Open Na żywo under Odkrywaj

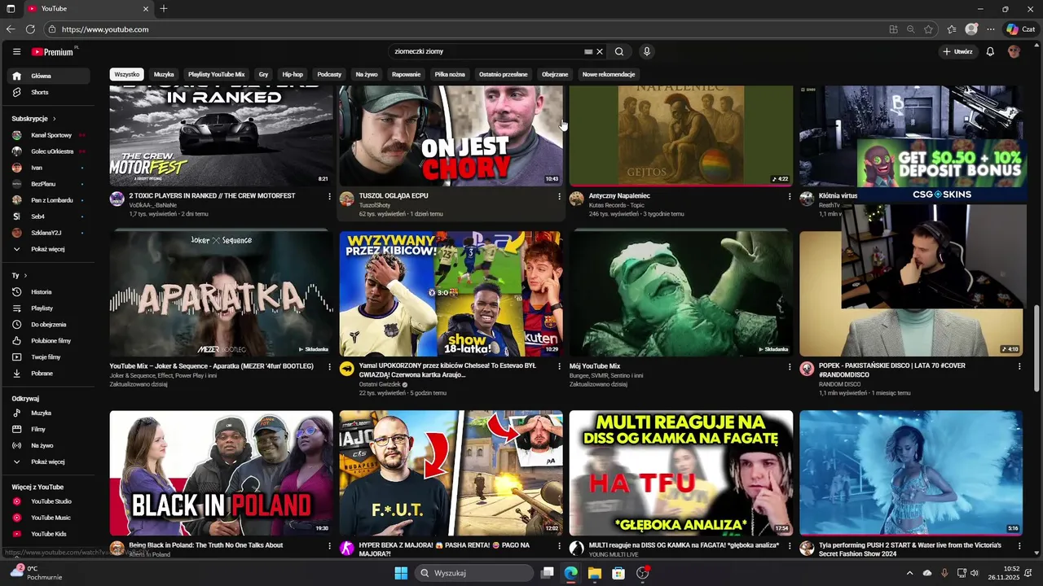tap(51, 445)
